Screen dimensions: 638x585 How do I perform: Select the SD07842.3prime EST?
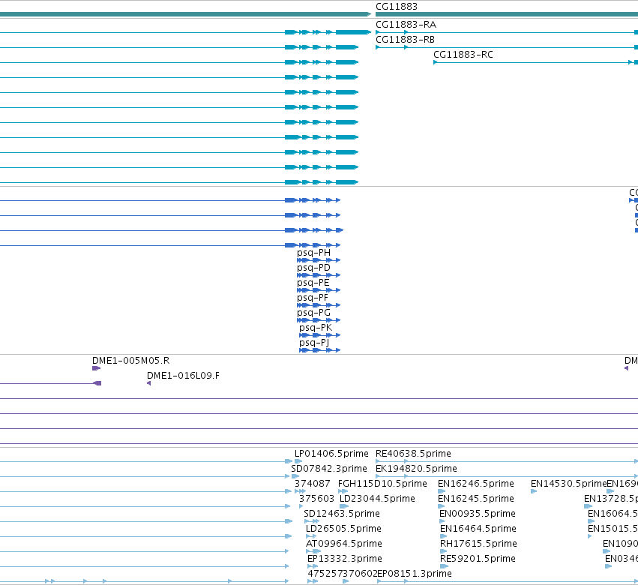329,469
